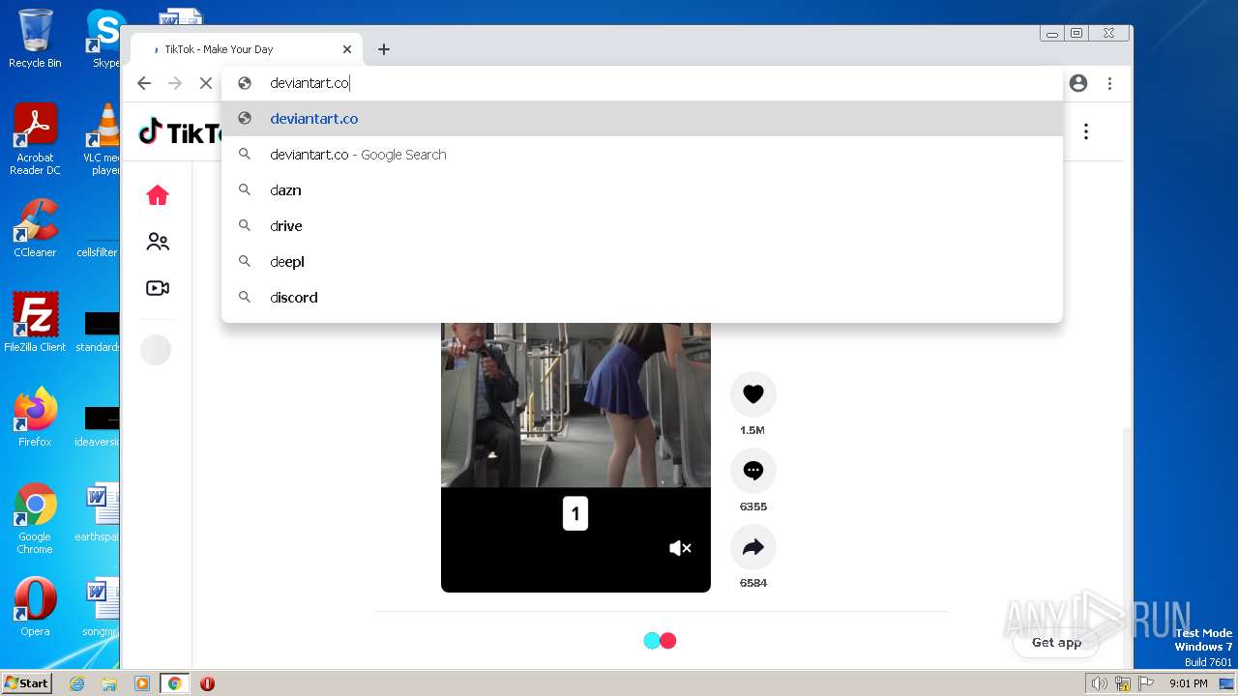Switch to Chrome taskbar button
The width and height of the screenshot is (1238, 696).
[175, 683]
